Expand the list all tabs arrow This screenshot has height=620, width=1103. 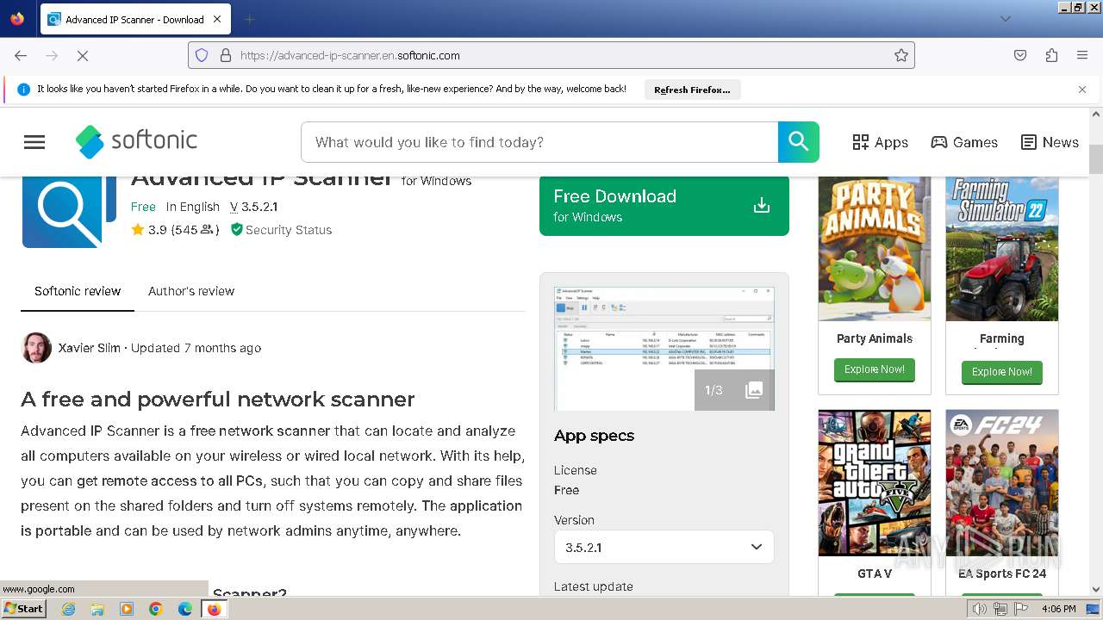pyautogui.click(x=1005, y=19)
